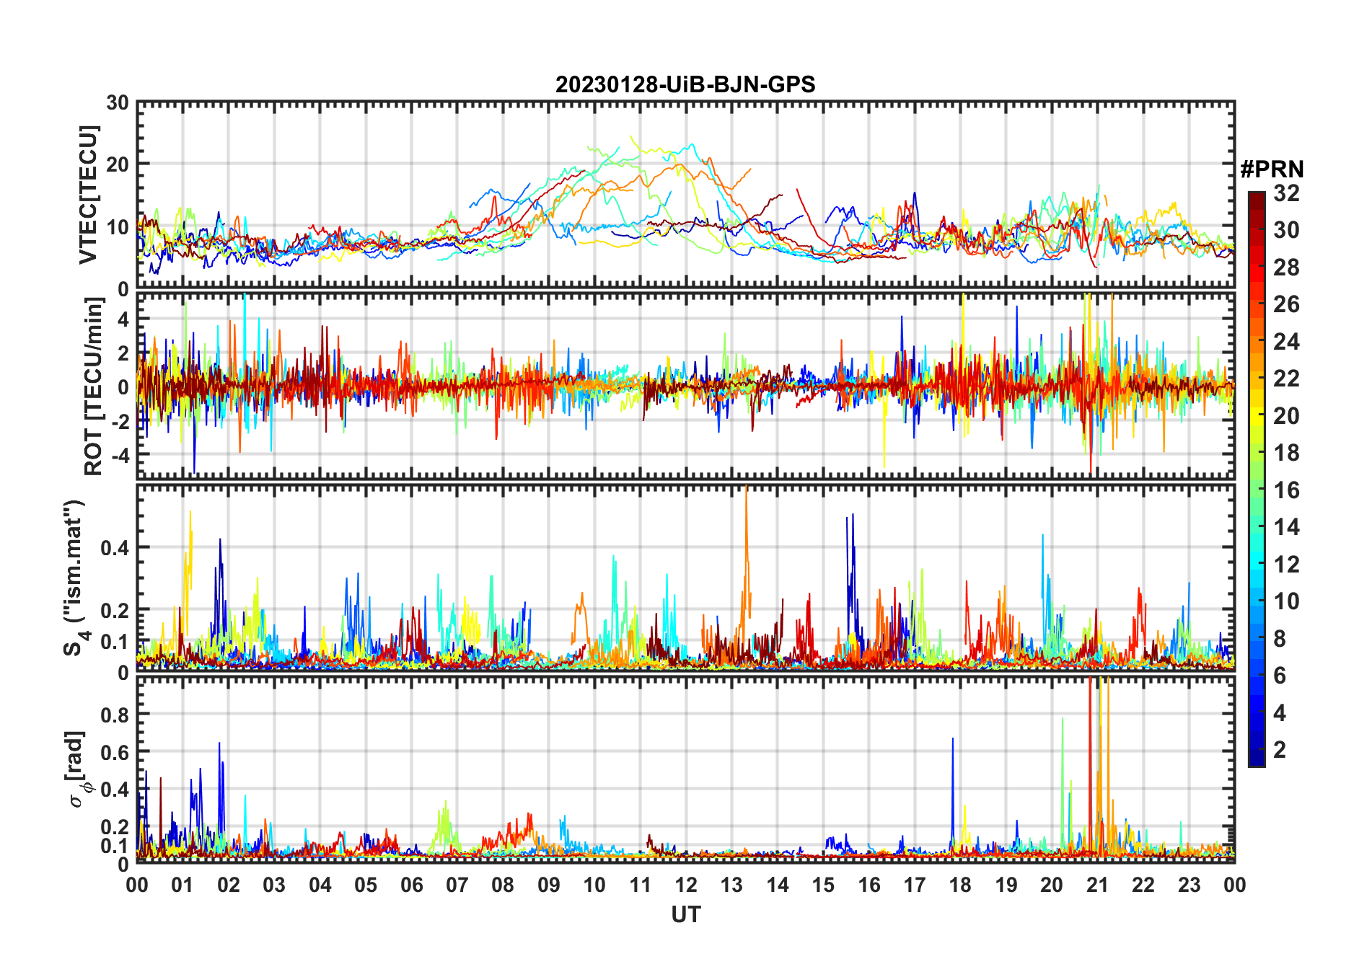This screenshot has height=959, width=1372.
Task: Click inside the VTEC plot panel
Action: 686,195
